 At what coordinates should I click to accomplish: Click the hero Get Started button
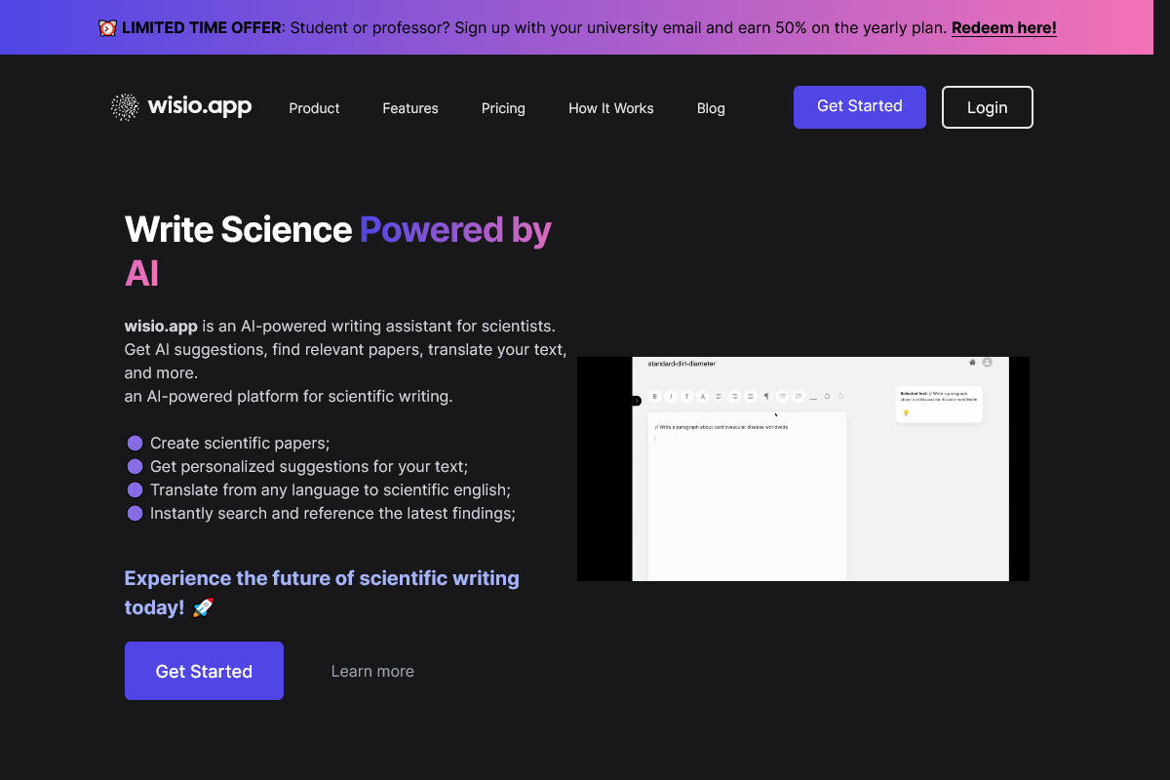204,671
